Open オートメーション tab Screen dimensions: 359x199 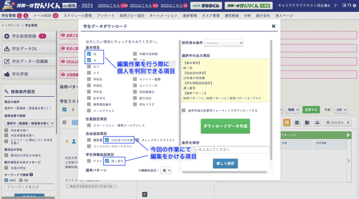(x=163, y=16)
